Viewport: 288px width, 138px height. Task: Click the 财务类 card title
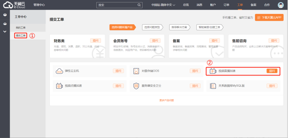point(59,41)
